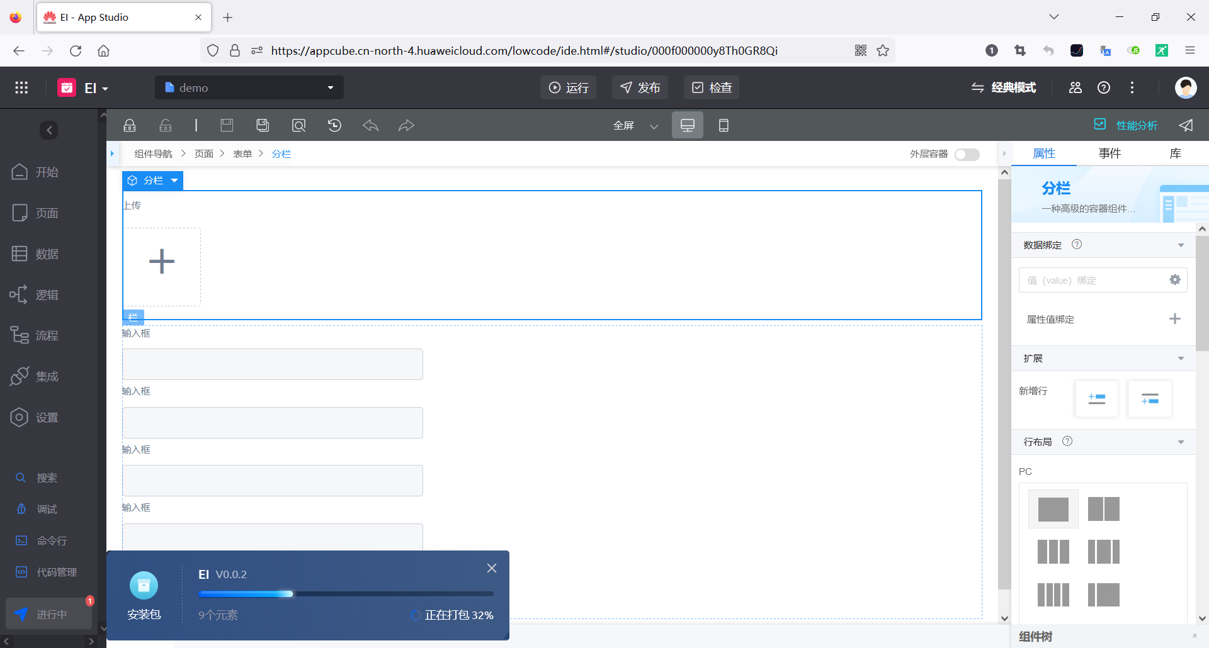
Task: Open 设置 in the sidebar
Action: click(x=35, y=417)
